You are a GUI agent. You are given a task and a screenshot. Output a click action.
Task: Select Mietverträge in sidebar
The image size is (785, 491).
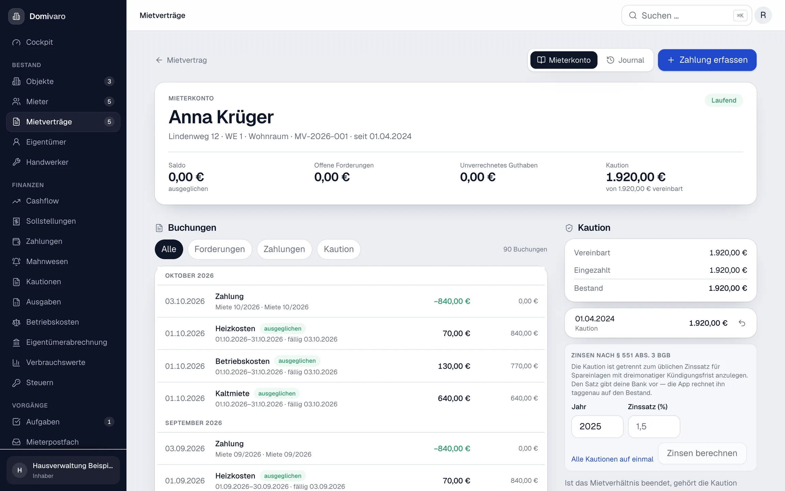click(63, 122)
